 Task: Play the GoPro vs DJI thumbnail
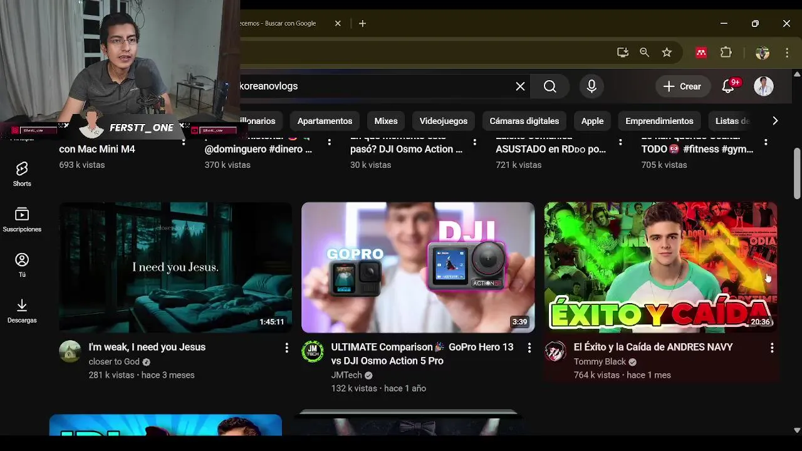[x=418, y=267]
